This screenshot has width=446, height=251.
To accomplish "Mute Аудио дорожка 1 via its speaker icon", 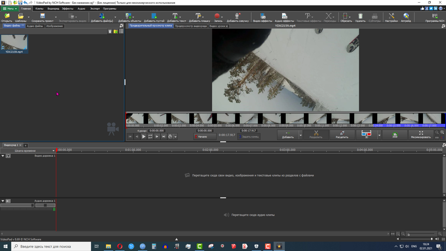I will point(8,201).
